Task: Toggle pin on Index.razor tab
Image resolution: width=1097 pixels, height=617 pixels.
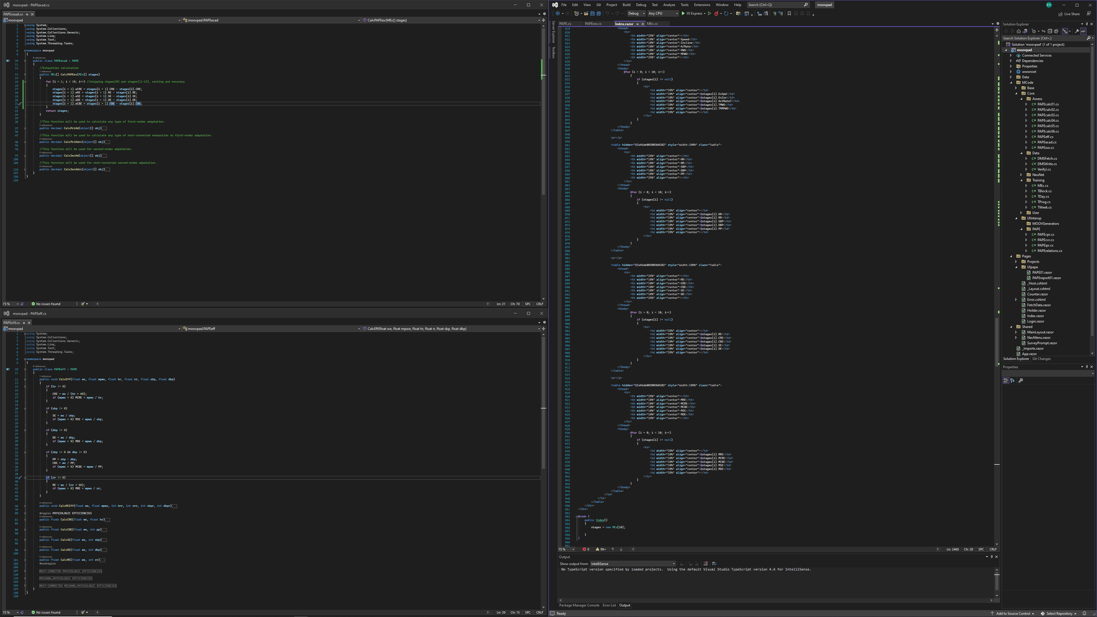Action: click(x=638, y=24)
